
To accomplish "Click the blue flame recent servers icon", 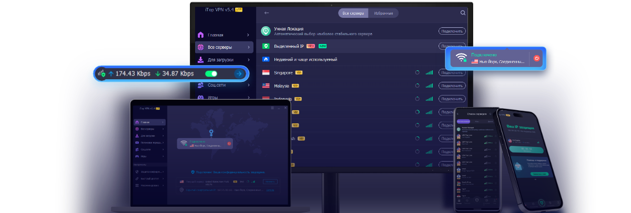I will pos(266,59).
